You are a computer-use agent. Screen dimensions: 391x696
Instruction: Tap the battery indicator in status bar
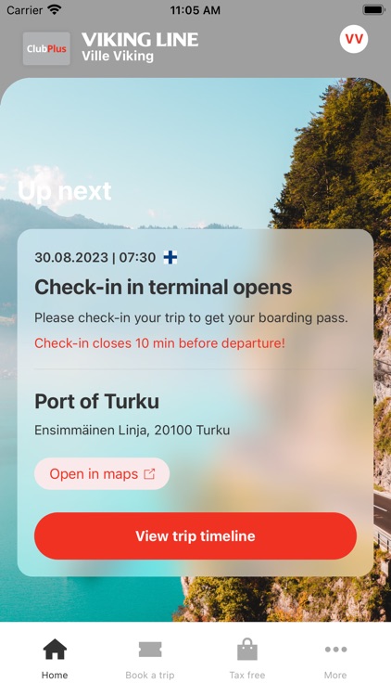(373, 10)
